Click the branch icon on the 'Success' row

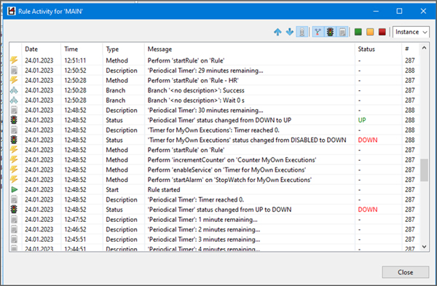14,90
